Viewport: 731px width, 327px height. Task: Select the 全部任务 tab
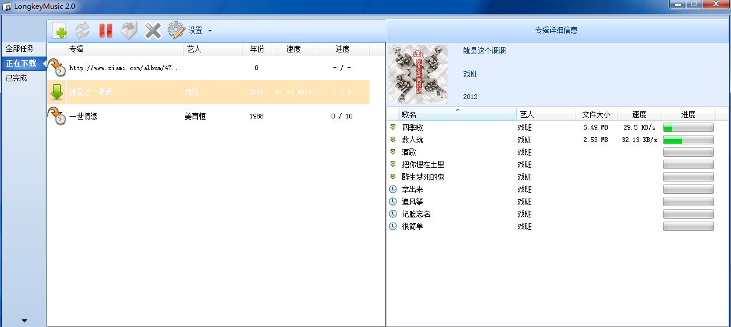click(20, 48)
